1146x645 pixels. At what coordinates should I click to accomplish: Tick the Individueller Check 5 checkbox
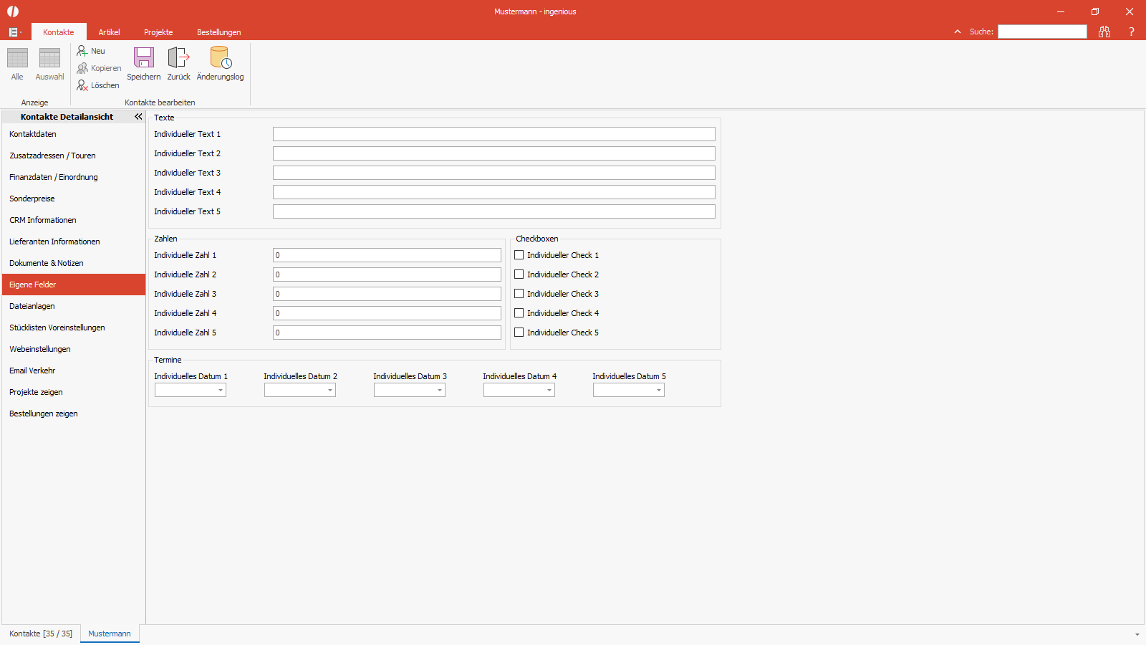(x=519, y=333)
